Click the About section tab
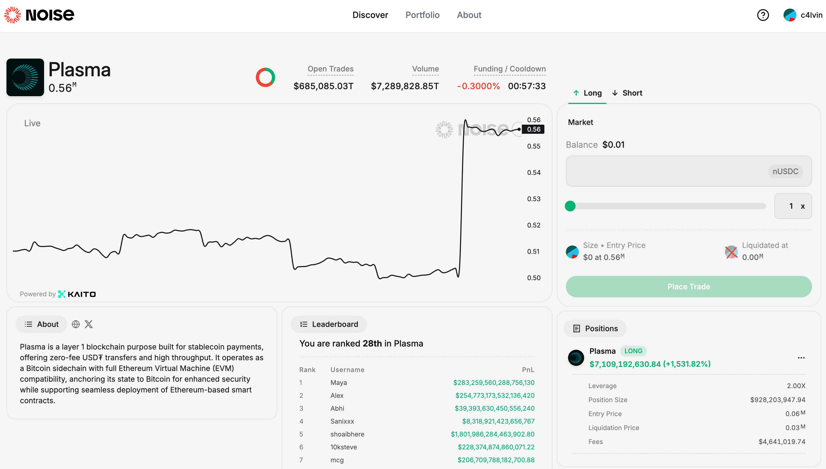The height and width of the screenshot is (469, 826). click(41, 324)
